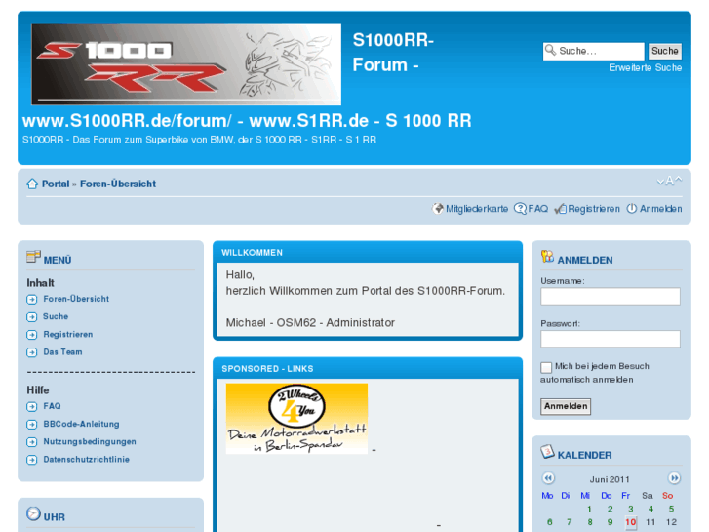The height and width of the screenshot is (532, 709).
Task: Enable automatic login on every visit
Action: [x=546, y=367]
